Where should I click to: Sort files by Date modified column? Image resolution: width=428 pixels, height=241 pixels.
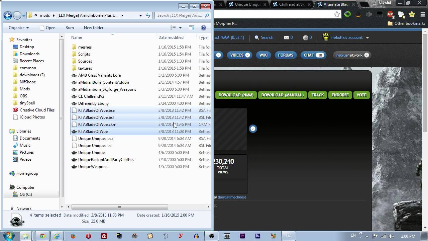coord(171,37)
